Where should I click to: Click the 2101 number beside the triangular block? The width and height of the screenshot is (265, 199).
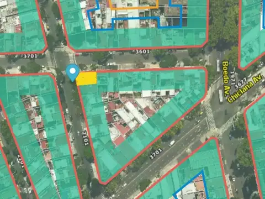point(86,138)
